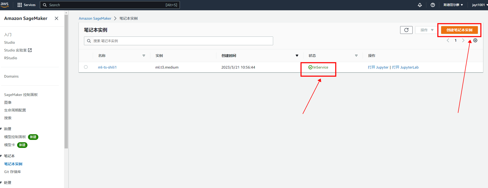Open Git 存储库 in the sidebar
Screen dimensions: 488x188
pyautogui.click(x=12, y=172)
